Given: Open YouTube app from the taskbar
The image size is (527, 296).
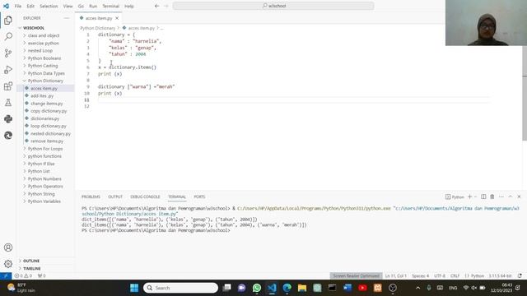Looking at the screenshot, I should tap(362, 288).
